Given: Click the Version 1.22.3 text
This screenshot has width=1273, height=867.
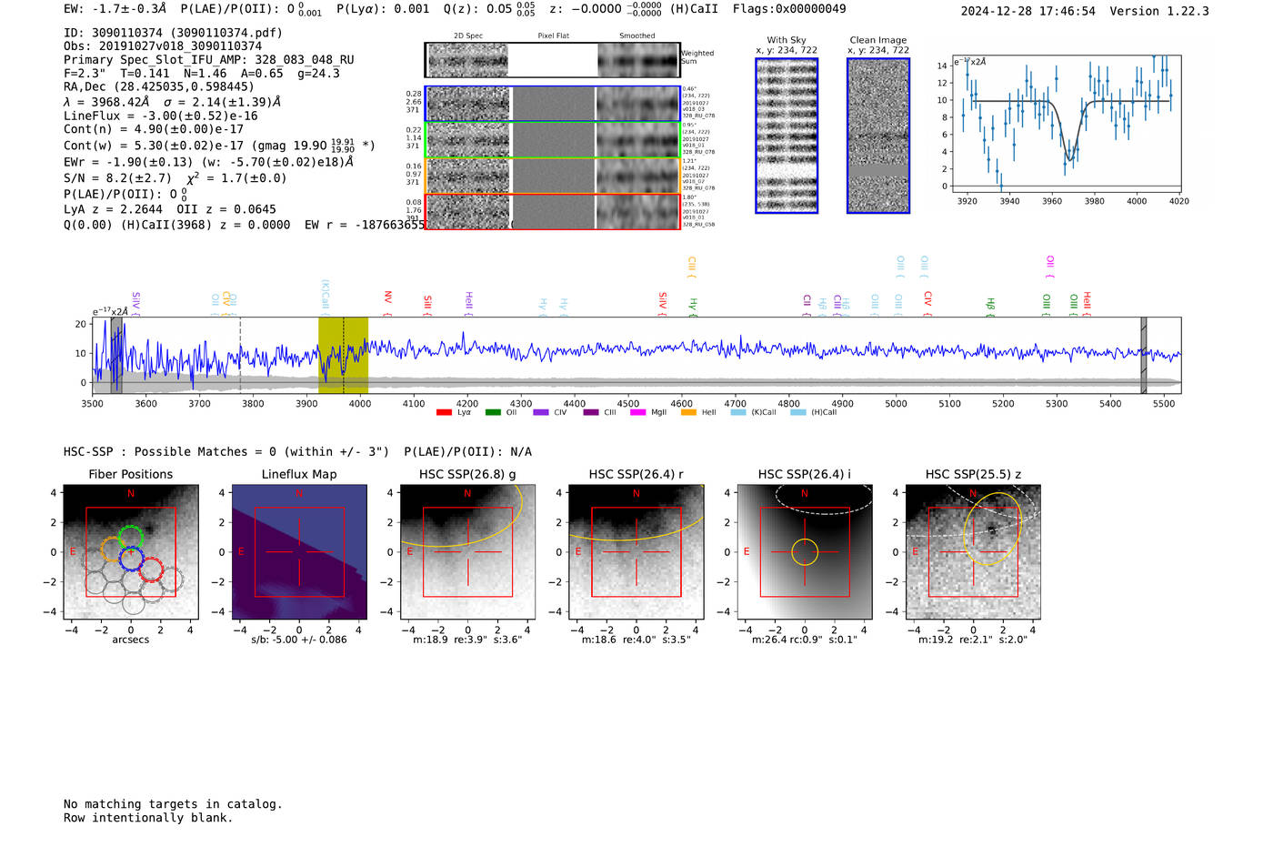Looking at the screenshot, I should coord(1159,11).
